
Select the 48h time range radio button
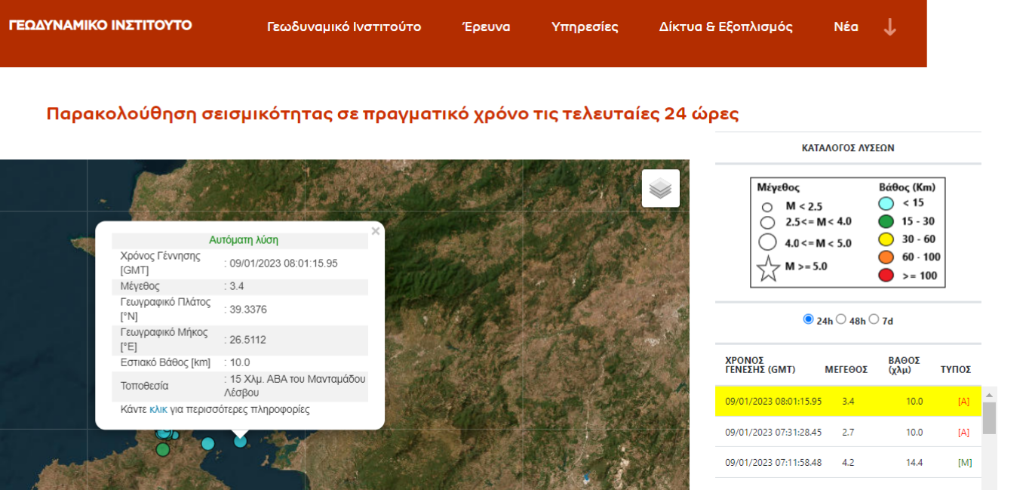tap(841, 319)
